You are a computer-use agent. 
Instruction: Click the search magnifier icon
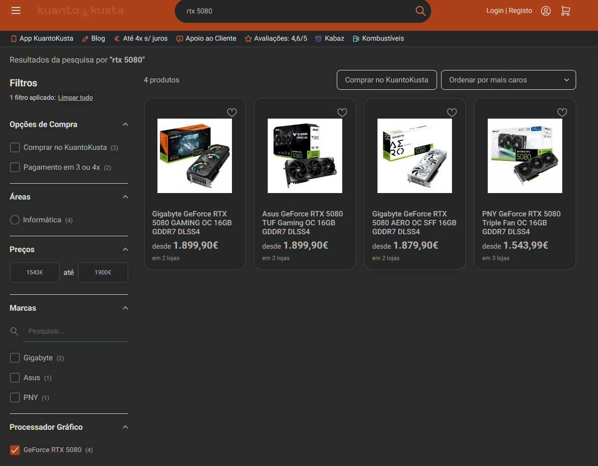tap(420, 11)
